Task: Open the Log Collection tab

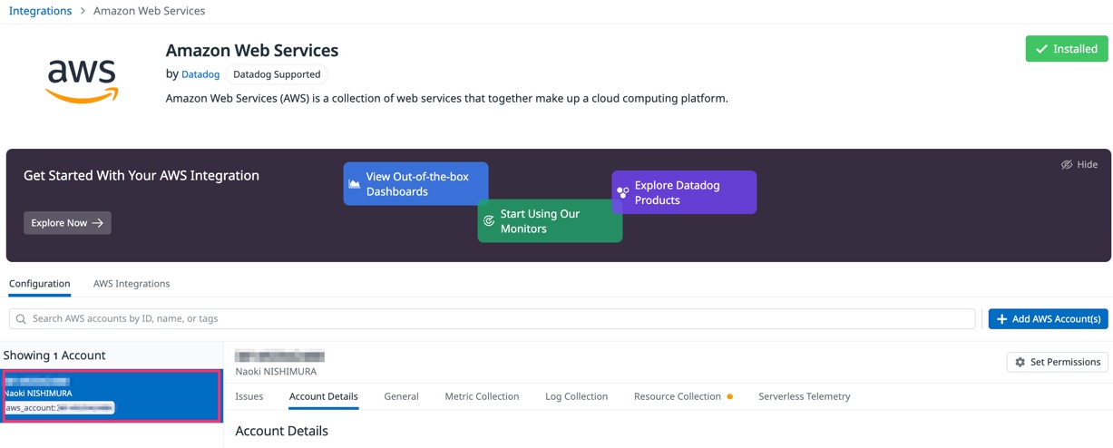Action: [x=576, y=396]
